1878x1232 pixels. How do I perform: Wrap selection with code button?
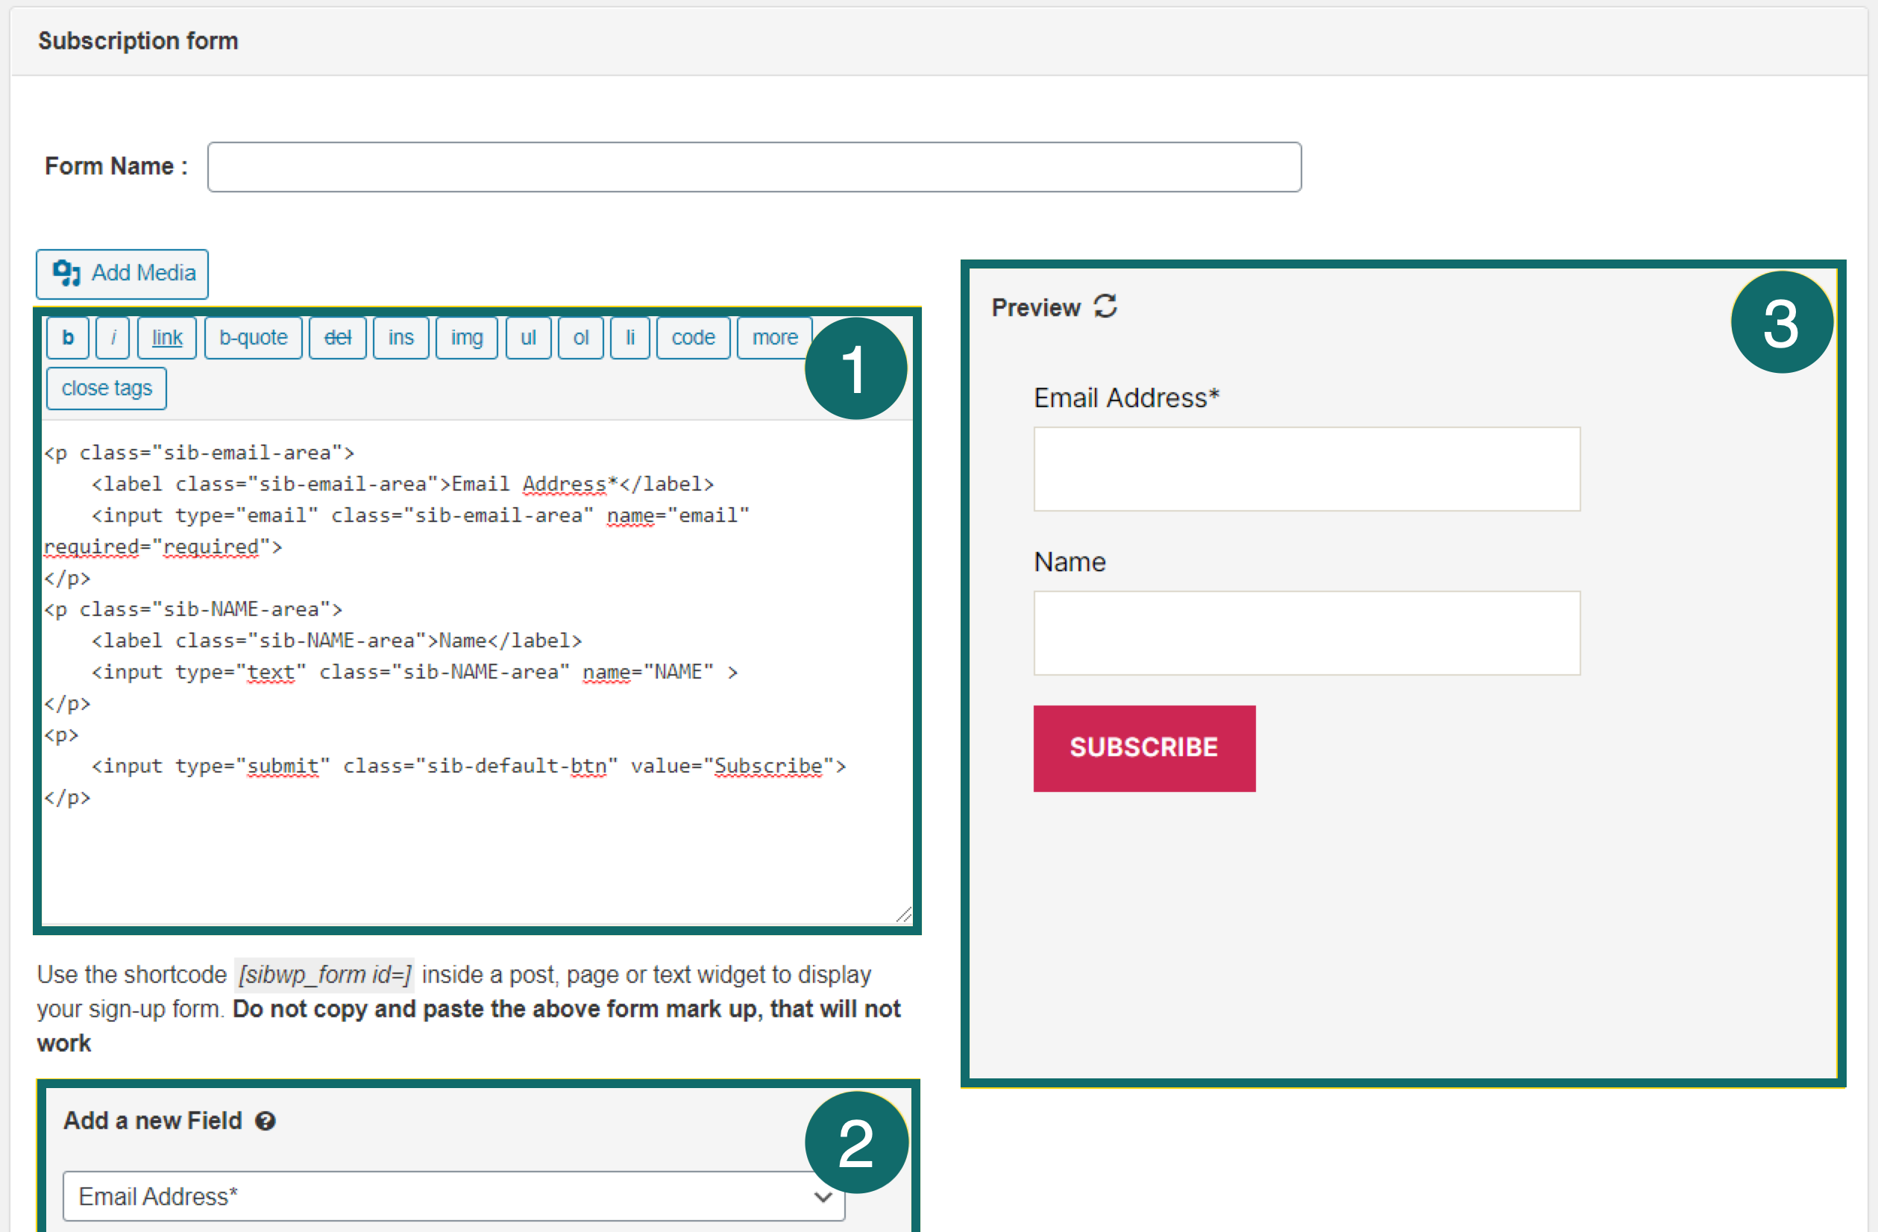pyautogui.click(x=694, y=338)
